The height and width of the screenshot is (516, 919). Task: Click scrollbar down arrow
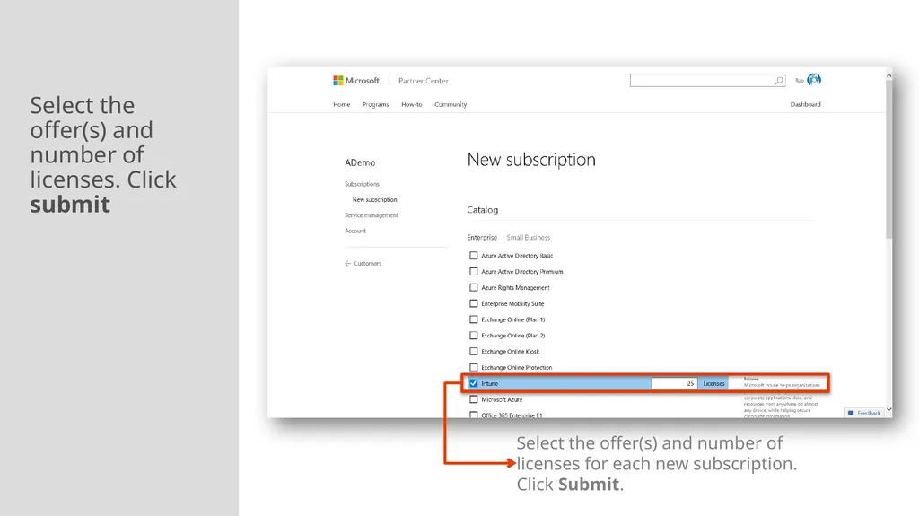pyautogui.click(x=889, y=409)
